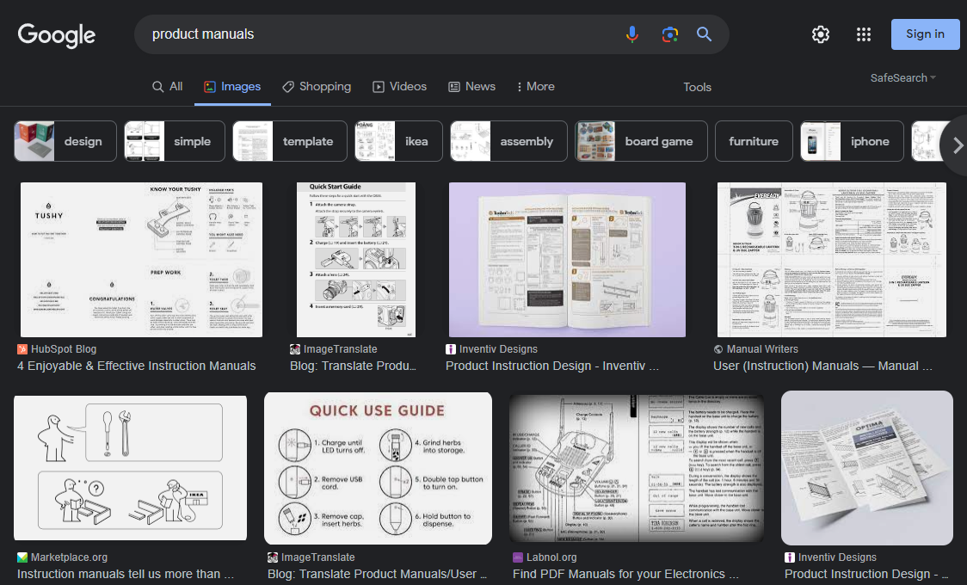This screenshot has height=585, width=967.
Task: Expand the SafeSearch dropdown
Action: 902,77
